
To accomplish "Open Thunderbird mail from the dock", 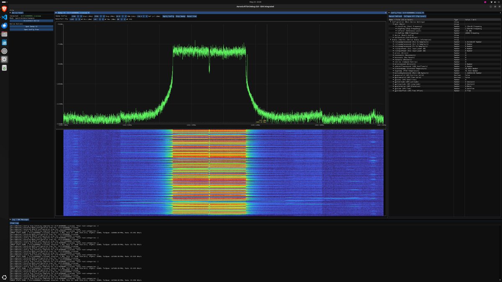I will pyautogui.click(x=4, y=25).
